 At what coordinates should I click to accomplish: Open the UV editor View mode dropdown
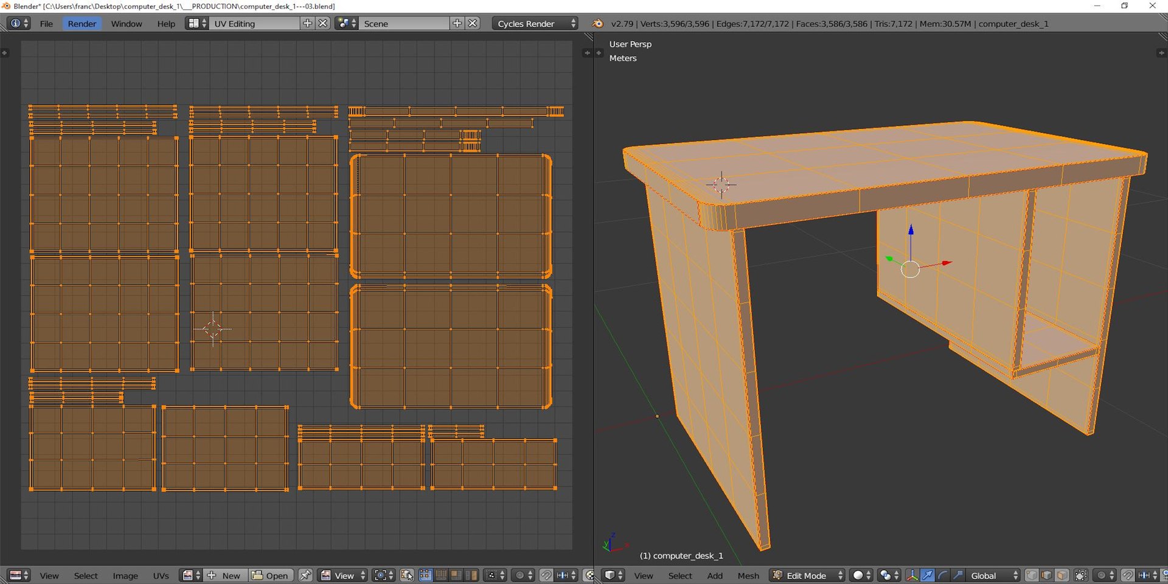click(342, 575)
